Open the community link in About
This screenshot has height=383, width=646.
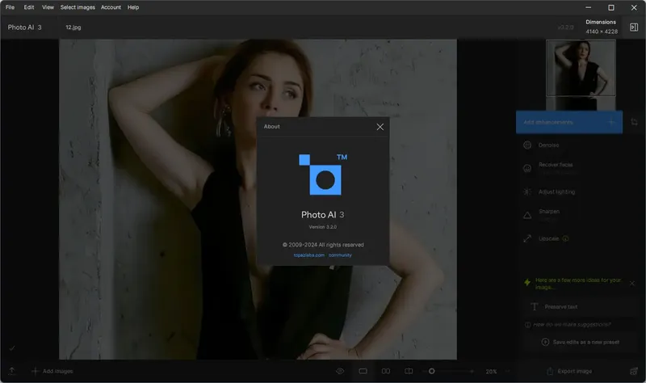click(x=340, y=255)
